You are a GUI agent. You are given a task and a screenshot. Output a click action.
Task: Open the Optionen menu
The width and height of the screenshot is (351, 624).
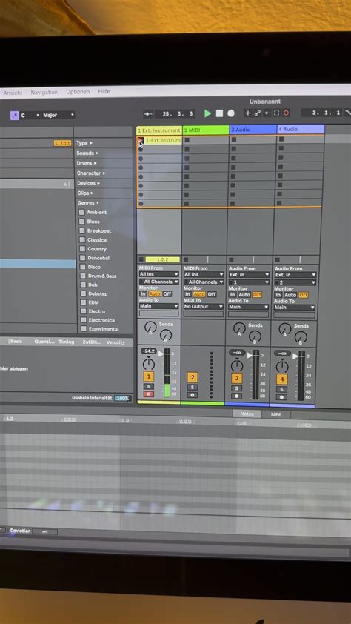click(78, 92)
